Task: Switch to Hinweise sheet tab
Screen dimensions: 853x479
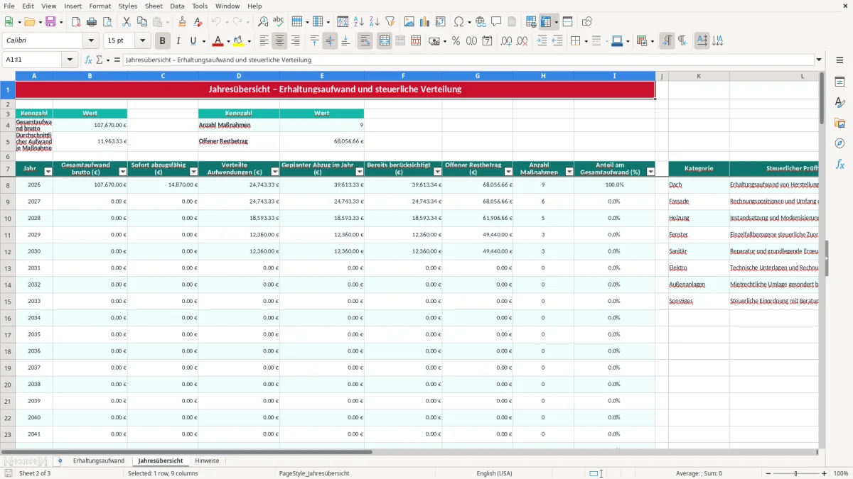Action: [207, 461]
